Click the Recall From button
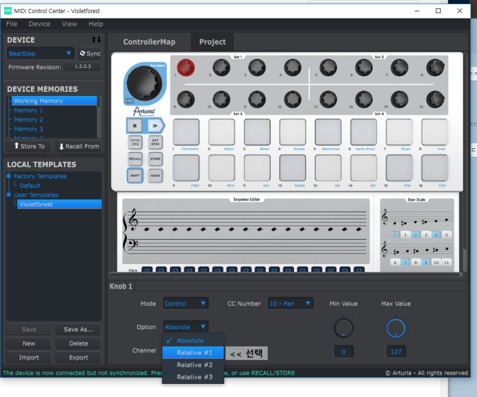 (x=79, y=146)
